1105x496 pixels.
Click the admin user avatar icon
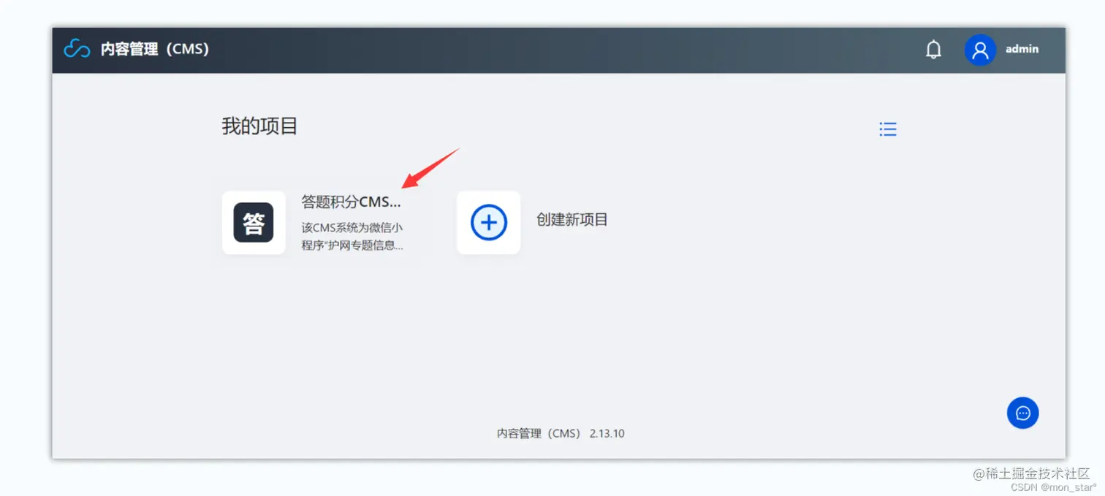click(980, 50)
